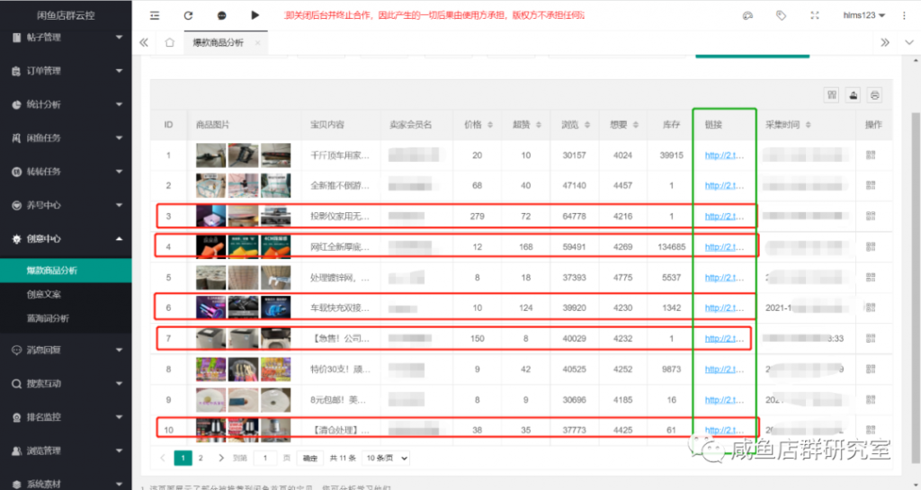Expand the 统计分析 sidebar menu
Image resolution: width=921 pixels, height=490 pixels.
pos(66,104)
